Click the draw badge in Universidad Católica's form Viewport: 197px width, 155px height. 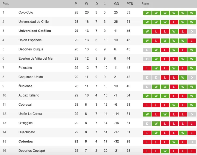191,31
